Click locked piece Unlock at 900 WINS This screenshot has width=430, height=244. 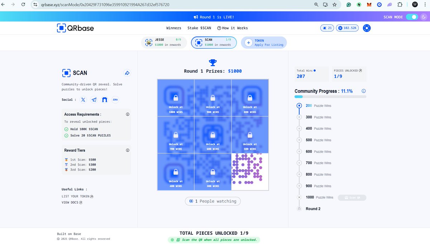click(x=212, y=98)
